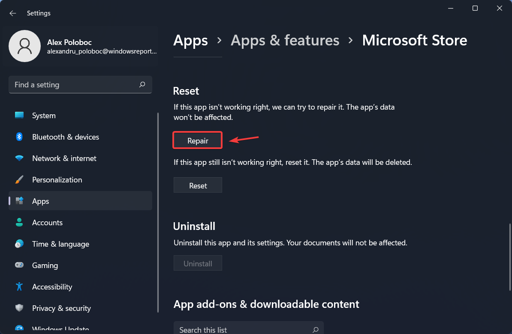Open Network & internet settings
The width and height of the screenshot is (512, 334).
pyautogui.click(x=80, y=158)
